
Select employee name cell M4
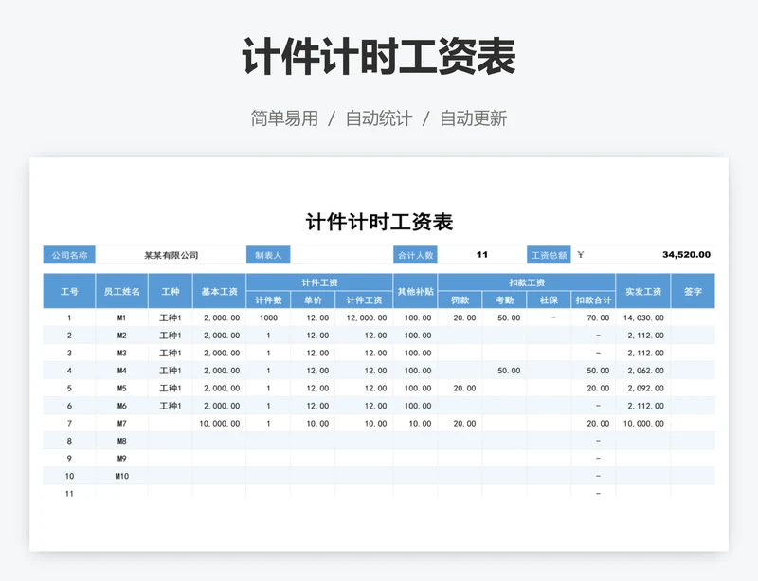122,371
